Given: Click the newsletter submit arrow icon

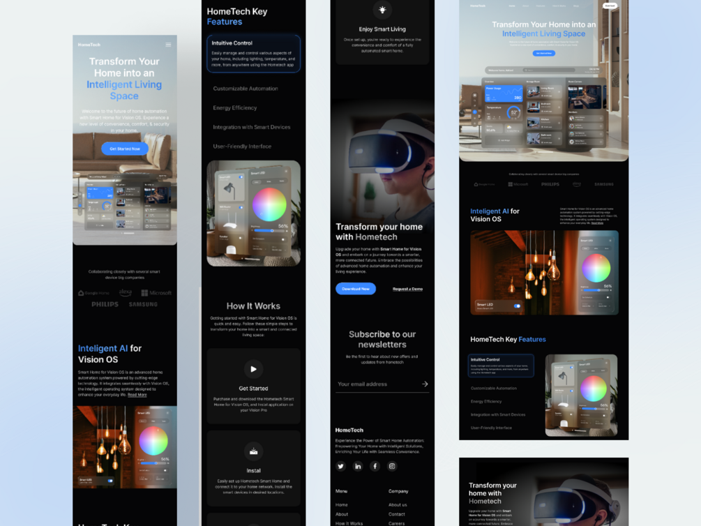Looking at the screenshot, I should point(425,384).
